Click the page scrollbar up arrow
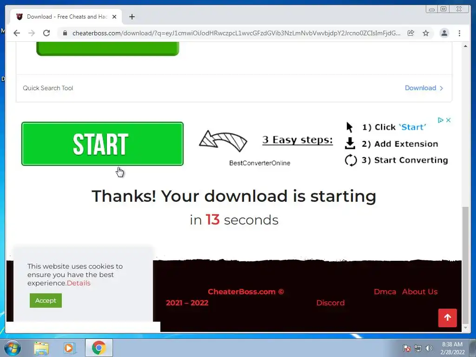476x357 pixels. [x=465, y=46]
